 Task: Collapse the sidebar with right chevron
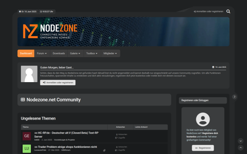(234, 97)
